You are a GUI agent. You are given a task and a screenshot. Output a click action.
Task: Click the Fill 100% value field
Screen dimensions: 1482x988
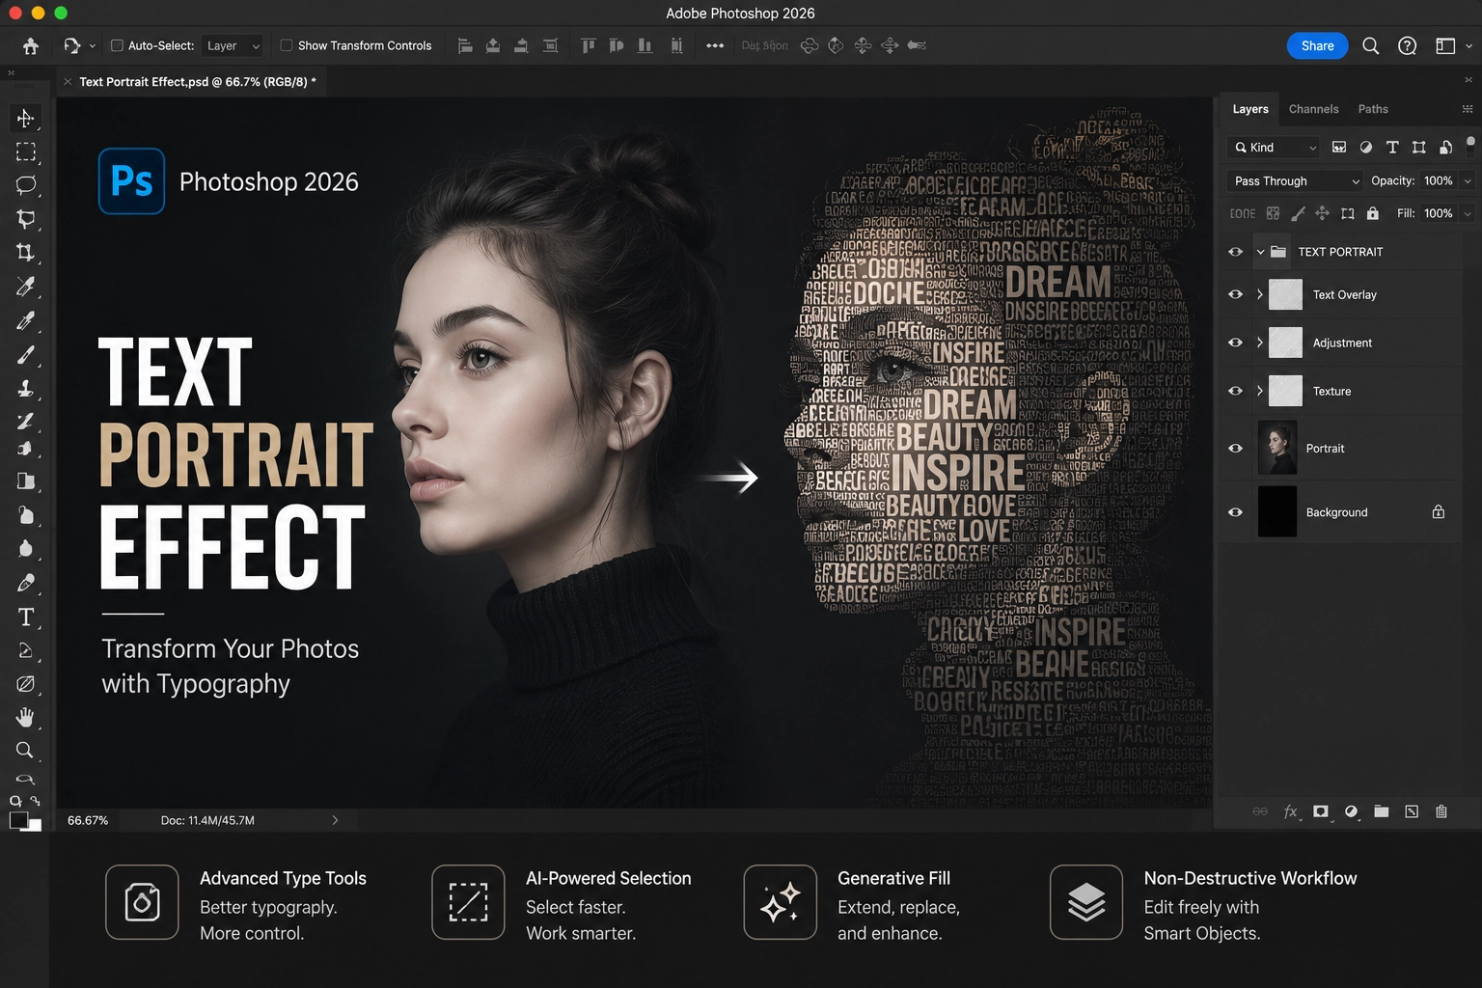coord(1439,213)
